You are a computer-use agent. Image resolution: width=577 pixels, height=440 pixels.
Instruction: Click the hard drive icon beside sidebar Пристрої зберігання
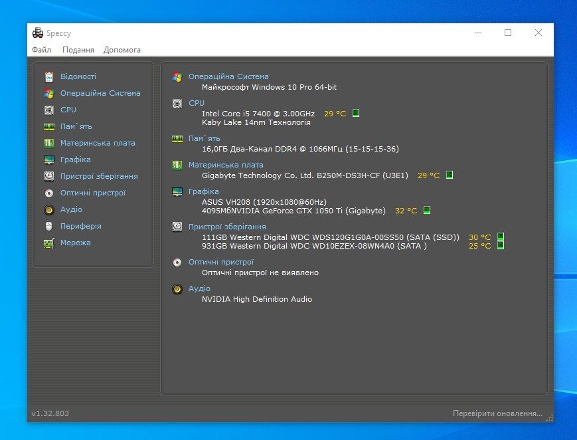[49, 176]
